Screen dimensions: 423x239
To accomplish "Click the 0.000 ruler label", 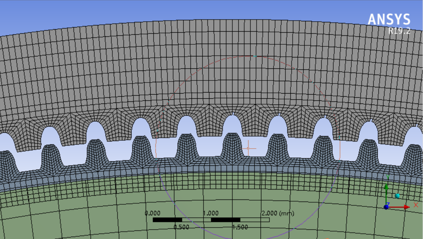I will pos(152,214).
